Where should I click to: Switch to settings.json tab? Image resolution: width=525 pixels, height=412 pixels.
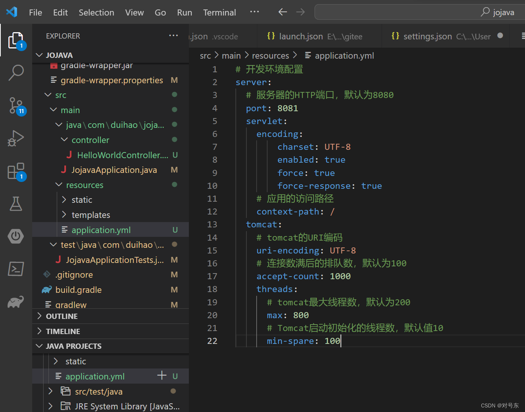[x=446, y=36]
